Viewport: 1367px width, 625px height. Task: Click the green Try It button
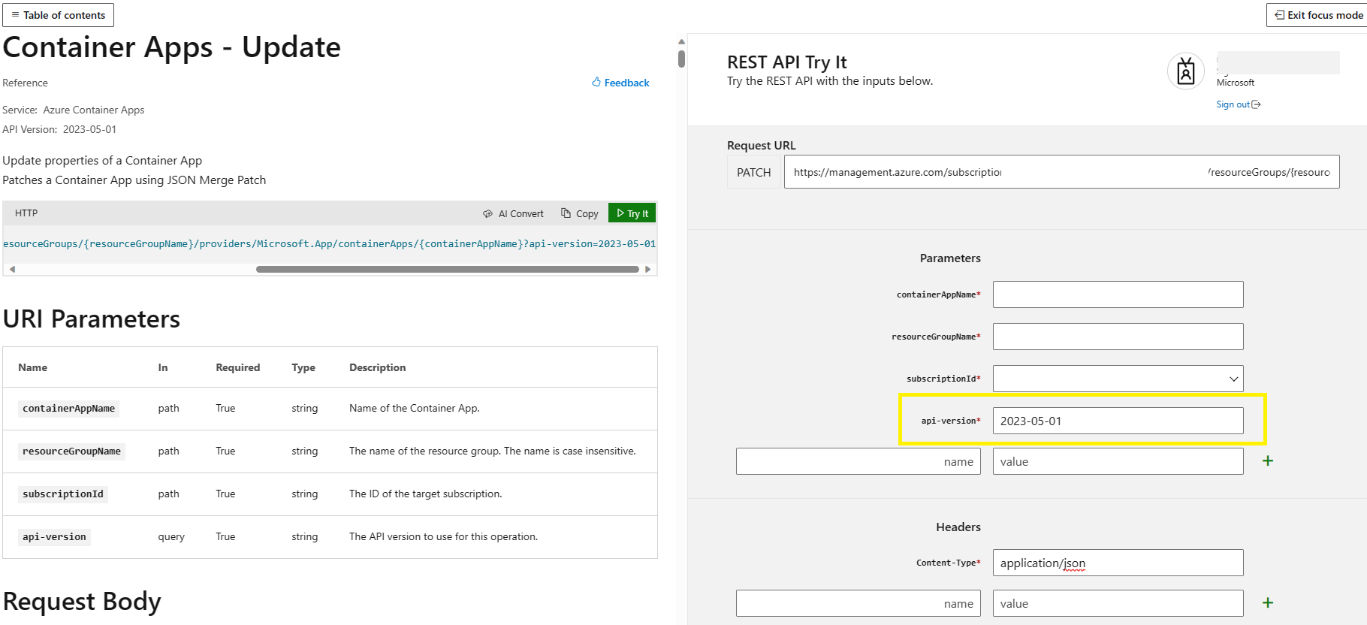pyautogui.click(x=632, y=213)
